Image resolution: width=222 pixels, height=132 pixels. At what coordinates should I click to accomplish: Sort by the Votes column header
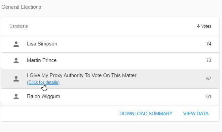pyautogui.click(x=204, y=26)
